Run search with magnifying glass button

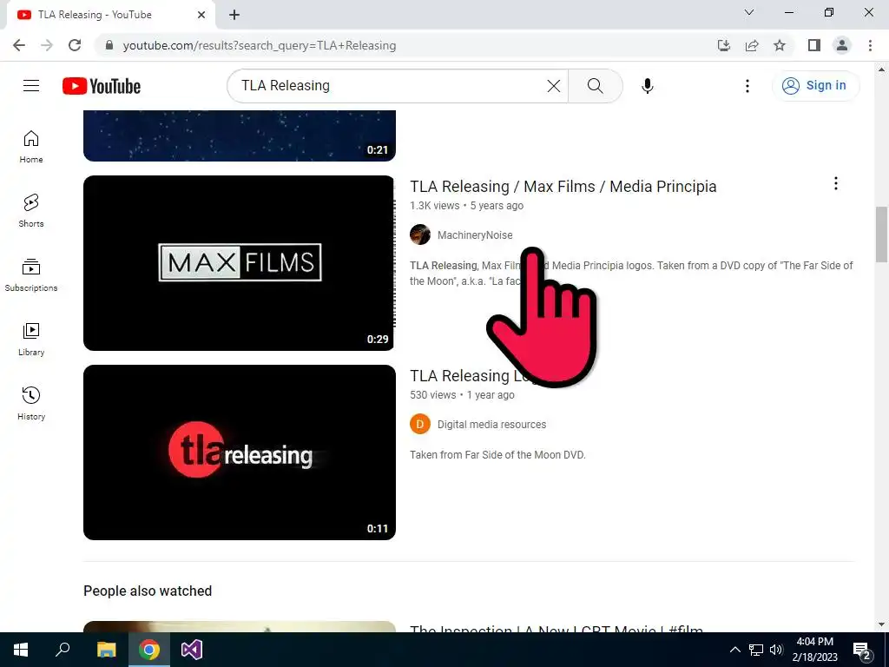(595, 86)
